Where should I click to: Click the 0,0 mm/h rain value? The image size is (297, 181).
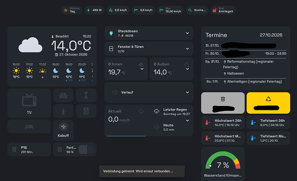coord(119,119)
